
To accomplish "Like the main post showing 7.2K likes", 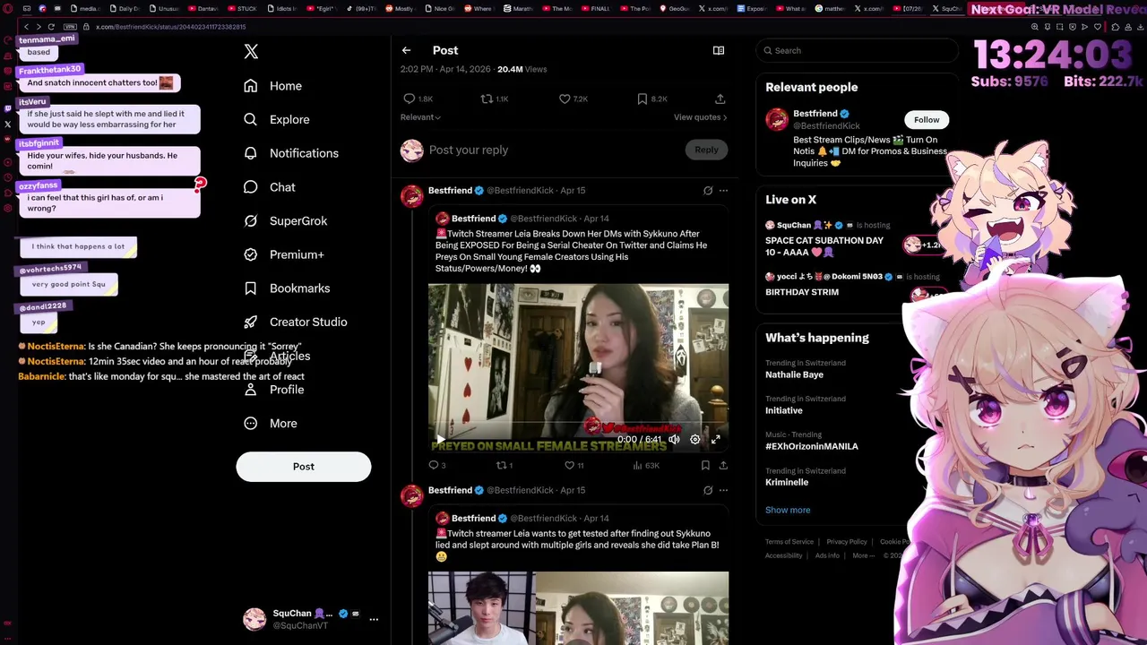I will (565, 99).
